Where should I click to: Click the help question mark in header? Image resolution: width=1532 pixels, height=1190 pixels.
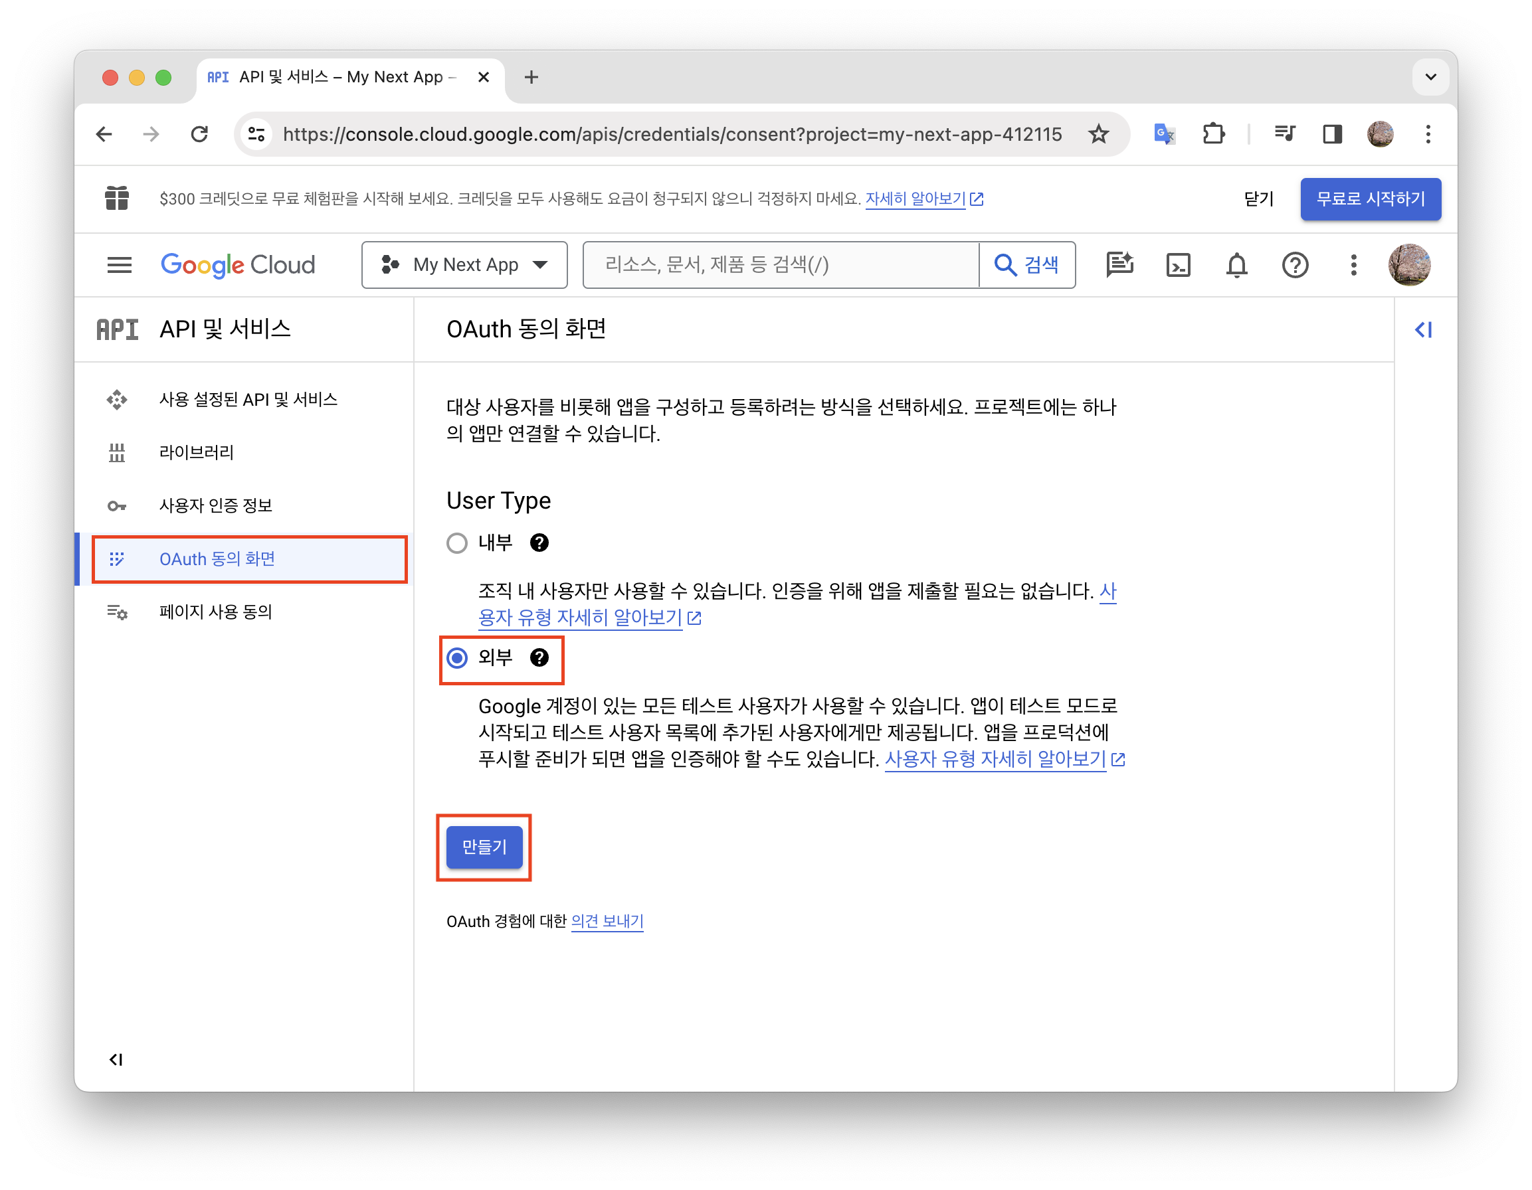pos(1294,265)
